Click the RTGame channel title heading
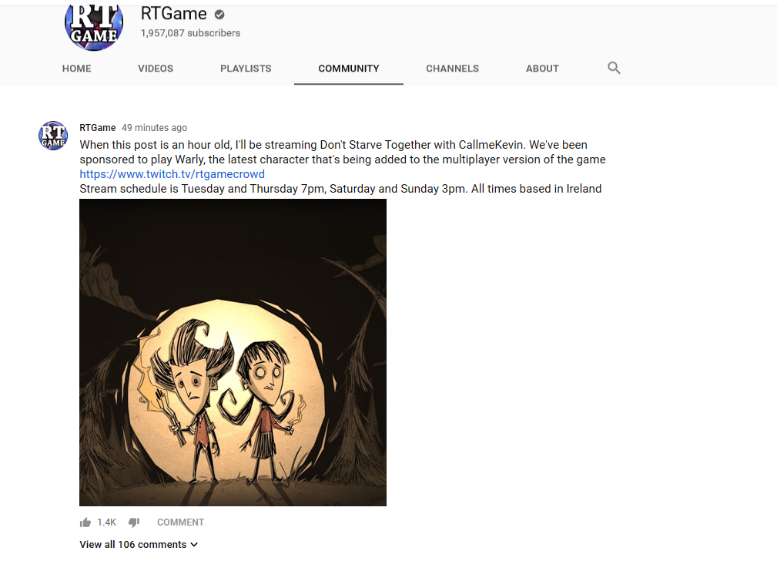Viewport: 777px width, 561px height. [x=174, y=14]
